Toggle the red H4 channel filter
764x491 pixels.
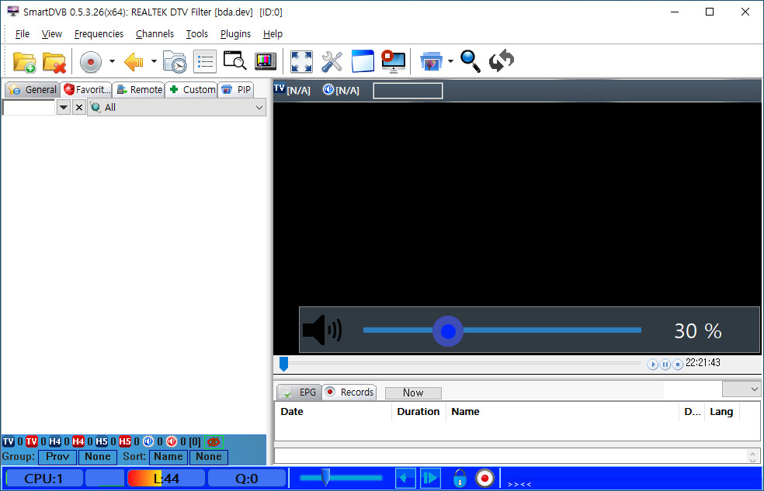pyautogui.click(x=78, y=442)
